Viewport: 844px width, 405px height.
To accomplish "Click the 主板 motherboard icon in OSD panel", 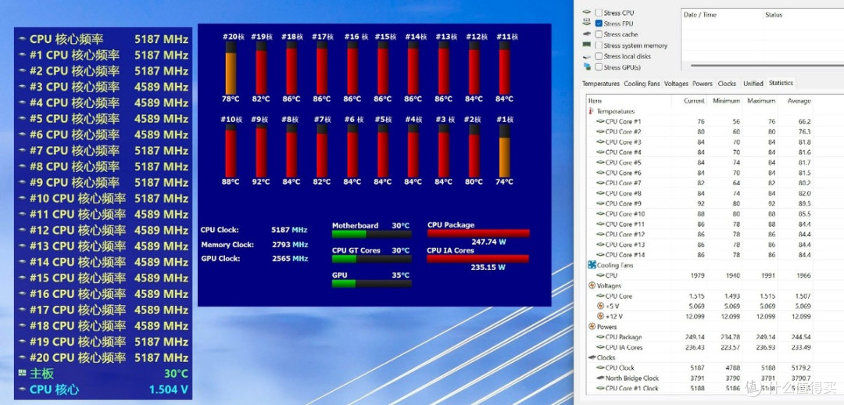I will [x=22, y=373].
